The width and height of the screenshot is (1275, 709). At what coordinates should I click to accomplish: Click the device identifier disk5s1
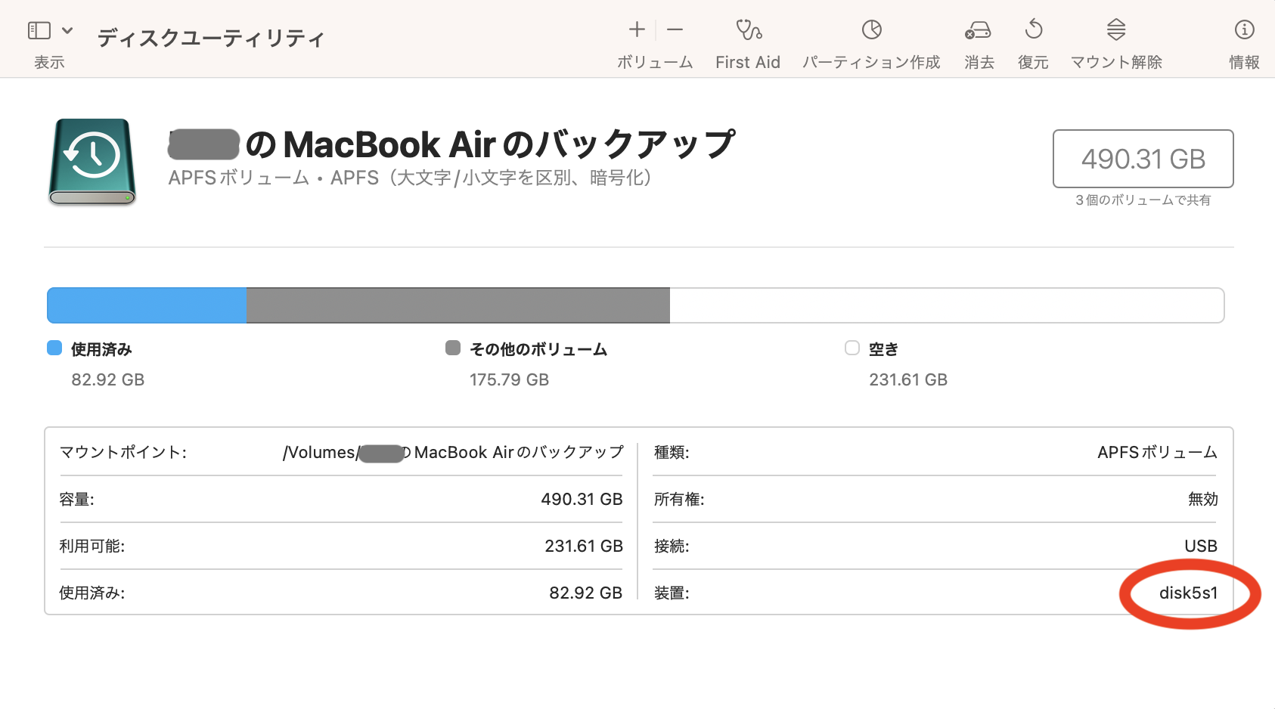point(1188,593)
